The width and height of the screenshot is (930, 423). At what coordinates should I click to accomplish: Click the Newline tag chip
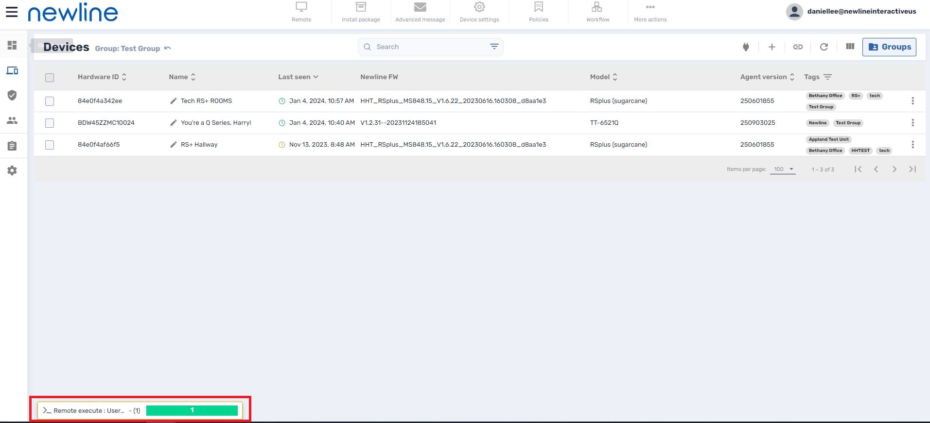coord(818,123)
